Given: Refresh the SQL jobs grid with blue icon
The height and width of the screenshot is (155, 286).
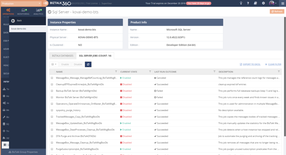Looking at the screenshot, I should (88, 64).
